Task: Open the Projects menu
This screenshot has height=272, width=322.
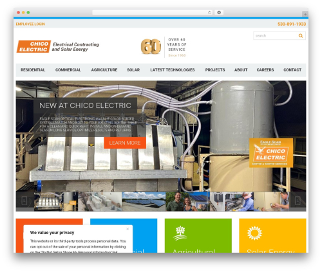Action: pos(215,70)
